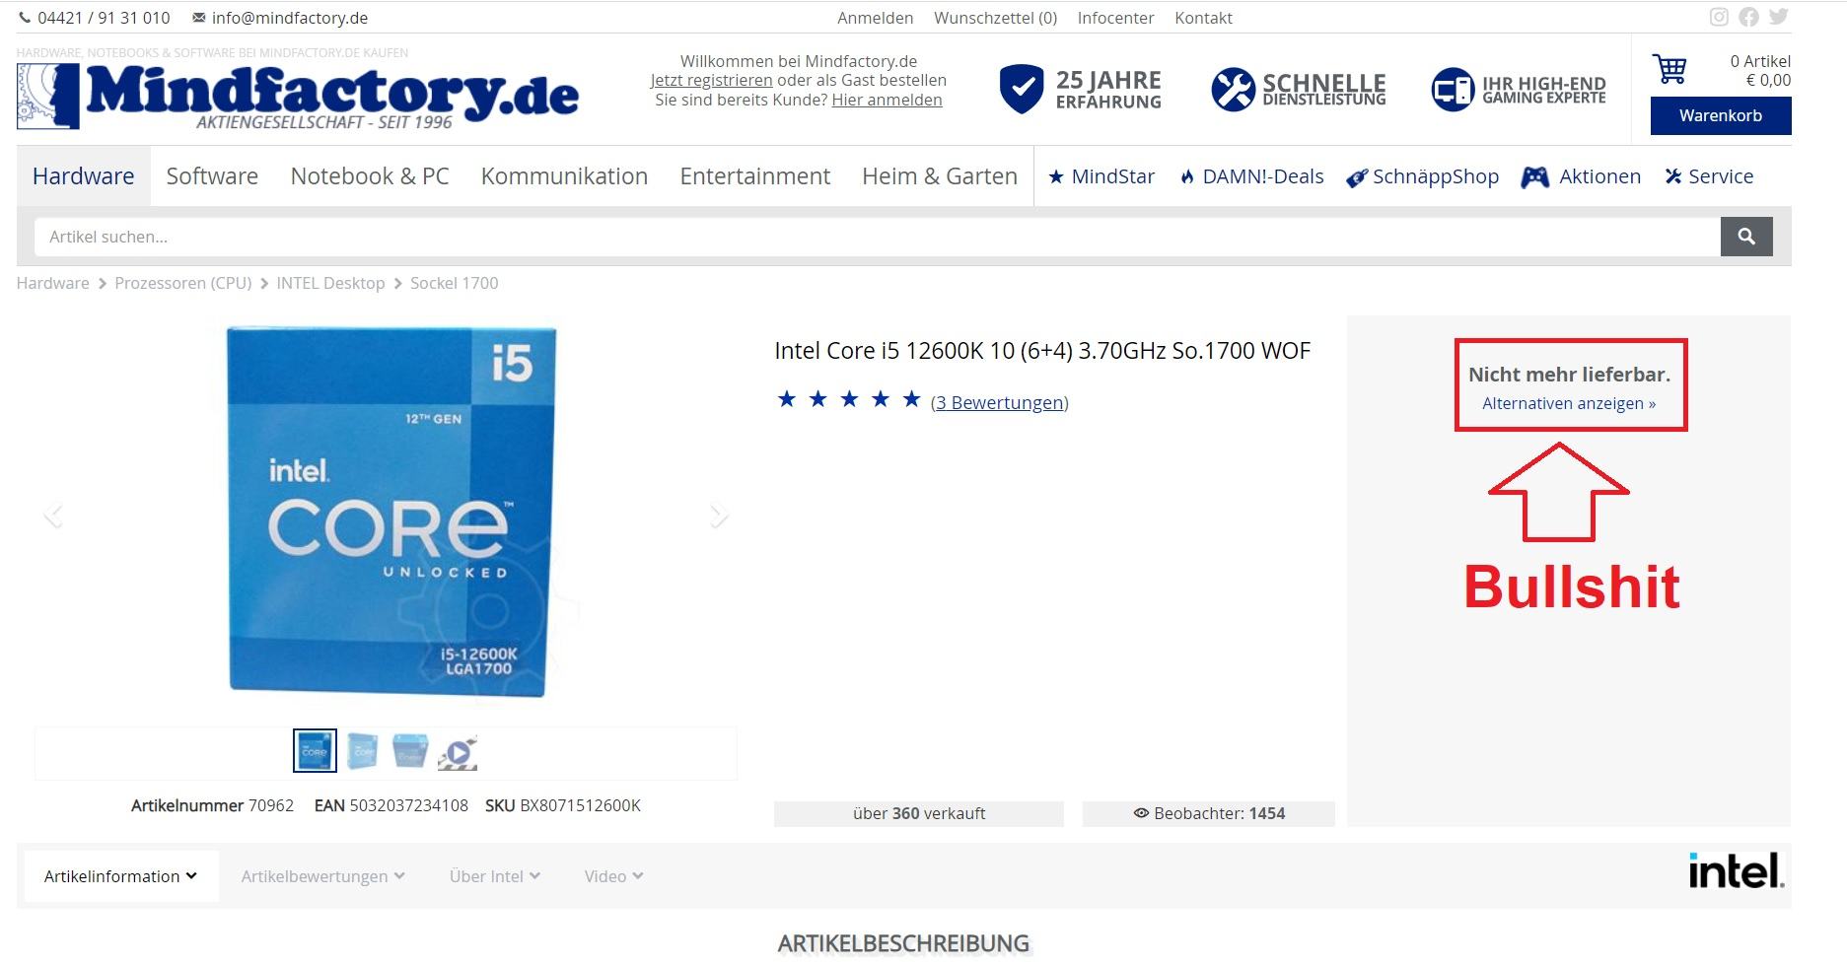This screenshot has width=1847, height=967.
Task: Click the Mindfactory.de logo
Action: pyautogui.click(x=298, y=97)
